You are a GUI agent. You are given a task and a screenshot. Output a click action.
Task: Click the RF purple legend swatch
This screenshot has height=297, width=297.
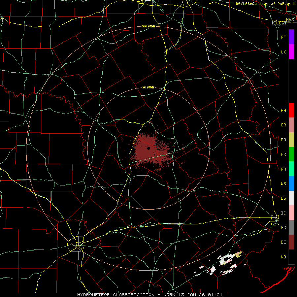(291, 37)
